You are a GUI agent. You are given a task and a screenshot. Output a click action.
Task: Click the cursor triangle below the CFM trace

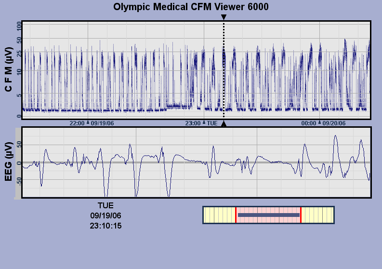pyautogui.click(x=224, y=124)
